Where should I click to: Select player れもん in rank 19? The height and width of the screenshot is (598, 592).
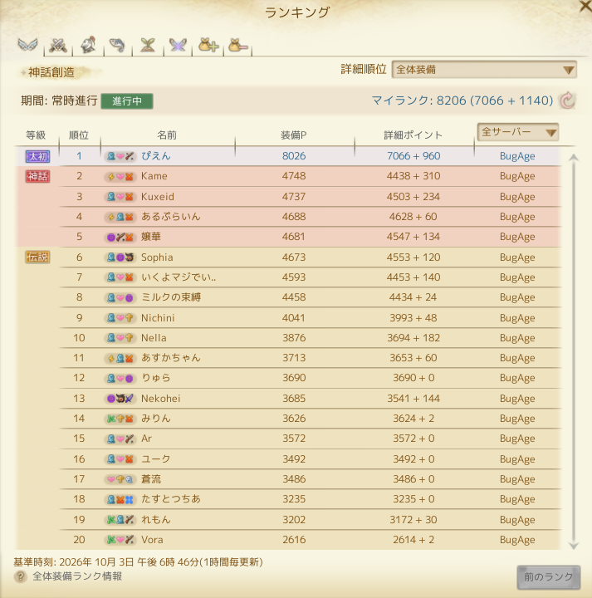(156, 519)
